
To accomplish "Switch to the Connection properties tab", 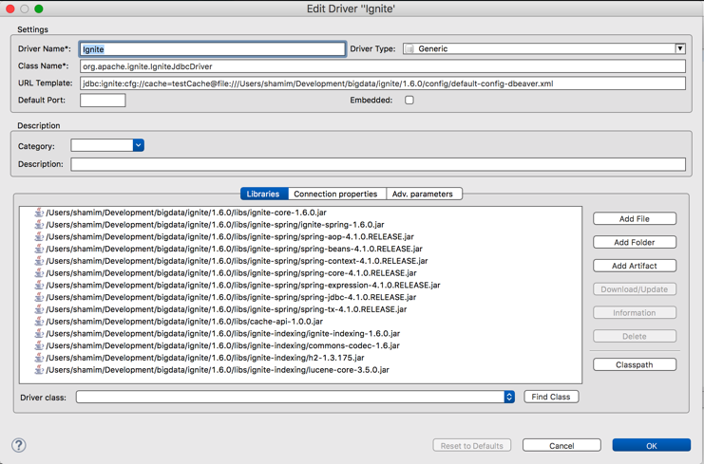I will (x=335, y=194).
